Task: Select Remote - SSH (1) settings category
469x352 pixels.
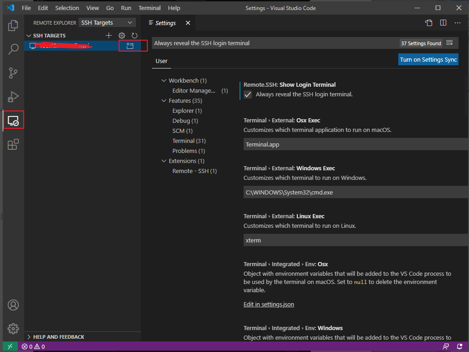Action: [x=194, y=171]
